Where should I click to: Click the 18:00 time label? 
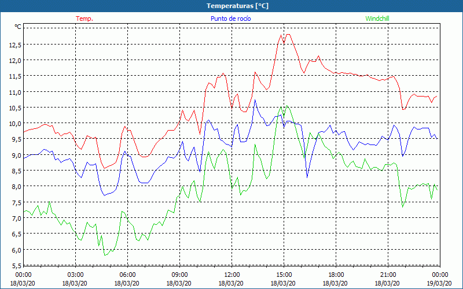click(x=336, y=275)
